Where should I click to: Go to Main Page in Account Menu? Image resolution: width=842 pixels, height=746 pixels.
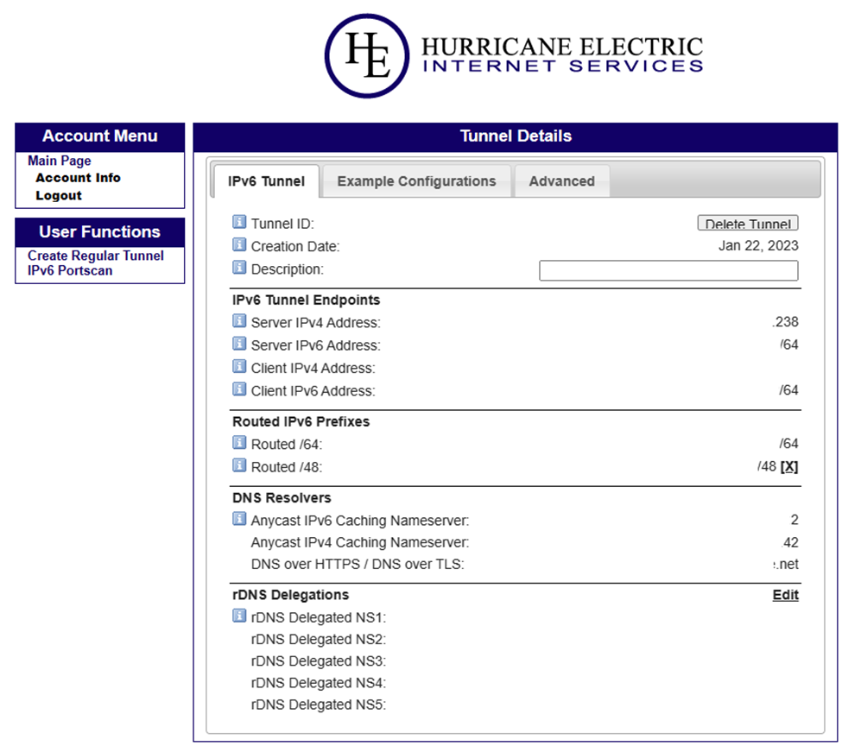pos(59,161)
